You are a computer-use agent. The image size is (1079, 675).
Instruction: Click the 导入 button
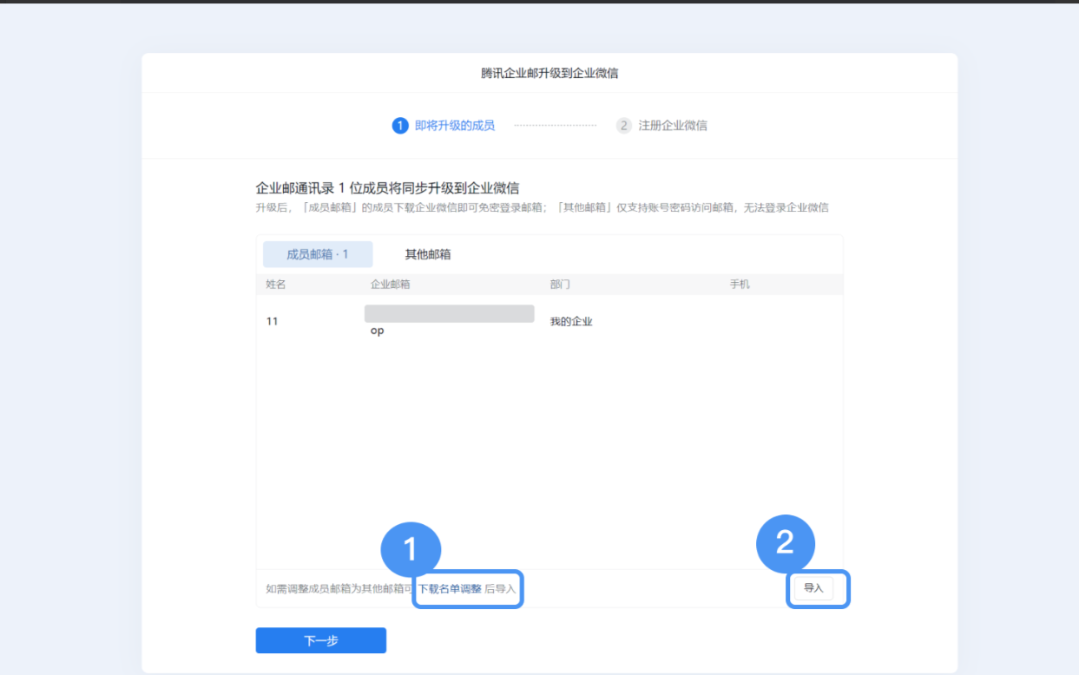coord(814,588)
